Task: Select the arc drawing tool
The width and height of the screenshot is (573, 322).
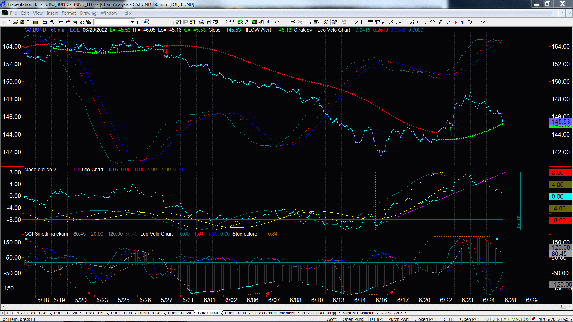Action: point(448,22)
